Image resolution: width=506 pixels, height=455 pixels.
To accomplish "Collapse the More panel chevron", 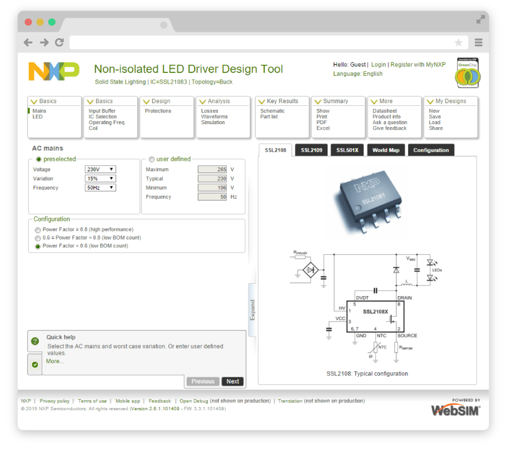I will [374, 102].
